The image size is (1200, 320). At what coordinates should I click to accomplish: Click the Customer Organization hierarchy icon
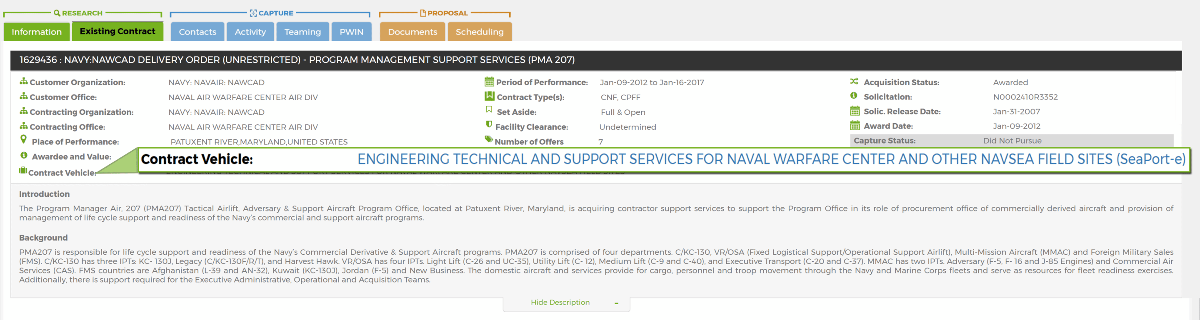[23, 82]
